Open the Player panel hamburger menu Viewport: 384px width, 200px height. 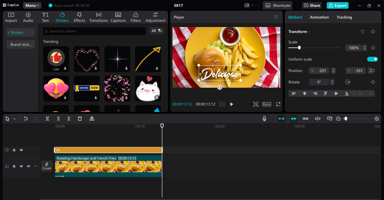tap(276, 17)
